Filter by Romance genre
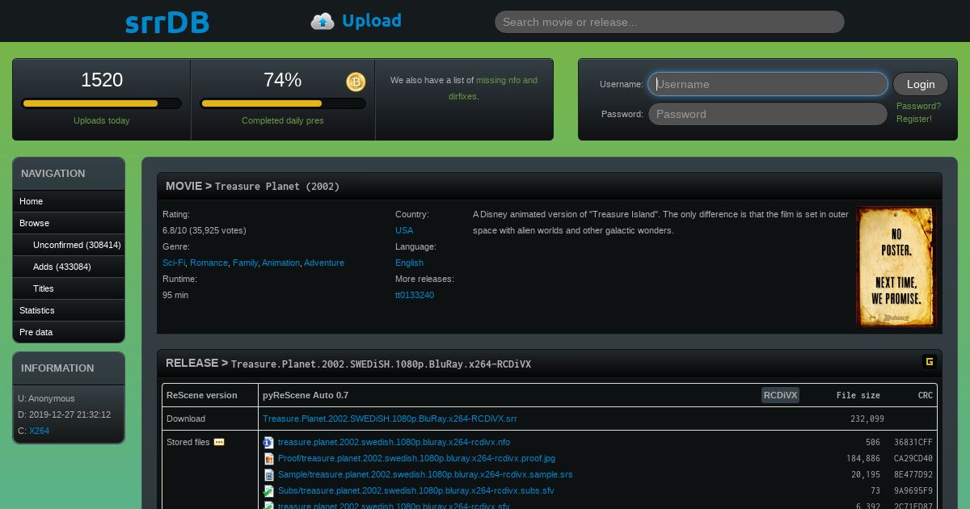The width and height of the screenshot is (970, 509). tap(209, 263)
